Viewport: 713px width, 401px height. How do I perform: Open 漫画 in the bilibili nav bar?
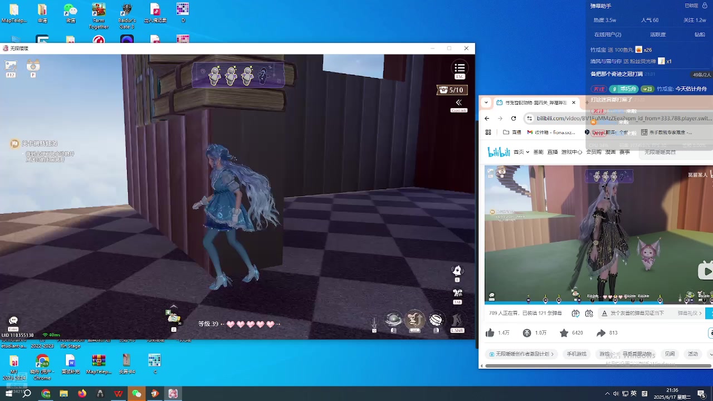click(x=610, y=152)
